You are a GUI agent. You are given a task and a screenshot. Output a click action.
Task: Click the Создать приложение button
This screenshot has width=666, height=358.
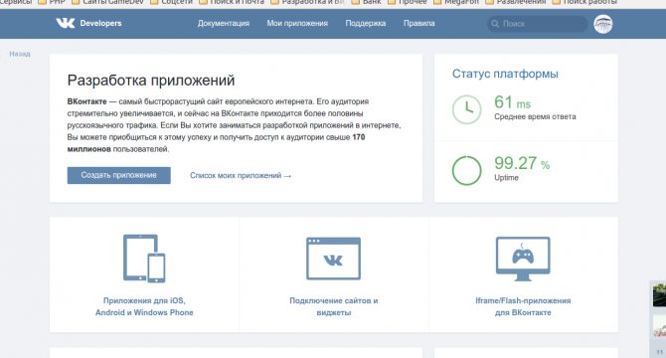pyautogui.click(x=119, y=175)
